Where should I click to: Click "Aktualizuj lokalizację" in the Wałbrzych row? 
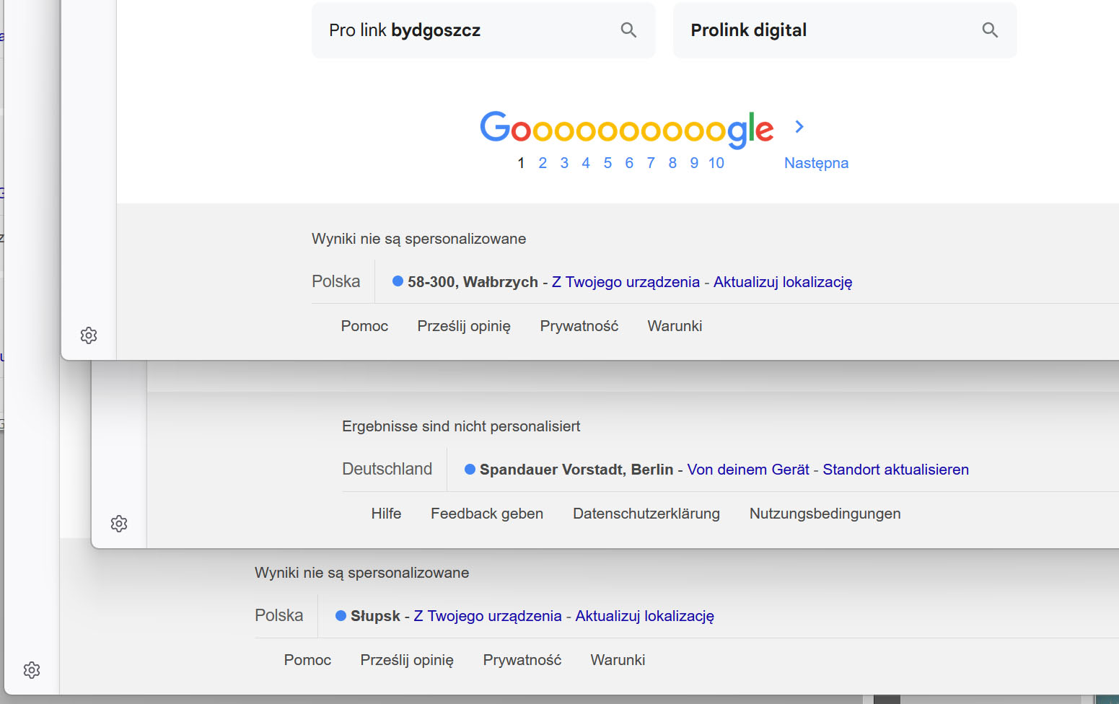click(782, 282)
